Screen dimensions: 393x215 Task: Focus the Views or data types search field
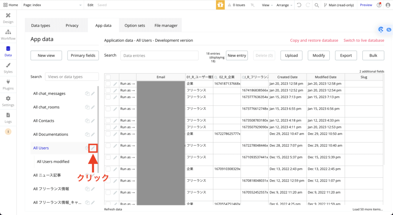(72, 77)
